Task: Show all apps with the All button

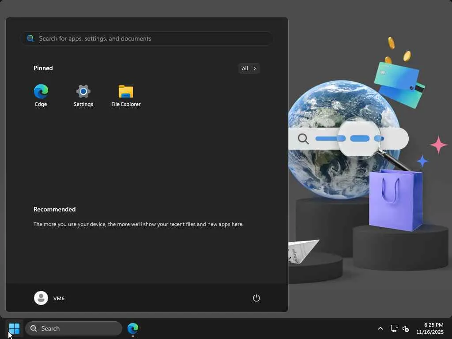Action: pos(249,68)
